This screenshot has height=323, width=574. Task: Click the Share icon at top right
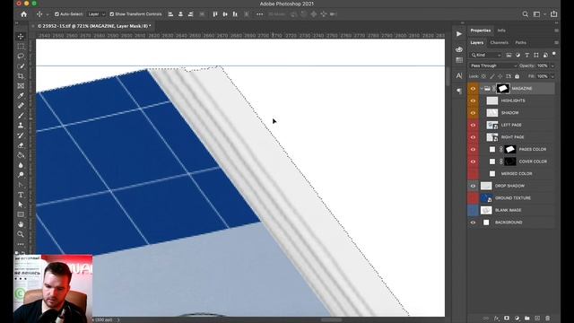pos(554,14)
